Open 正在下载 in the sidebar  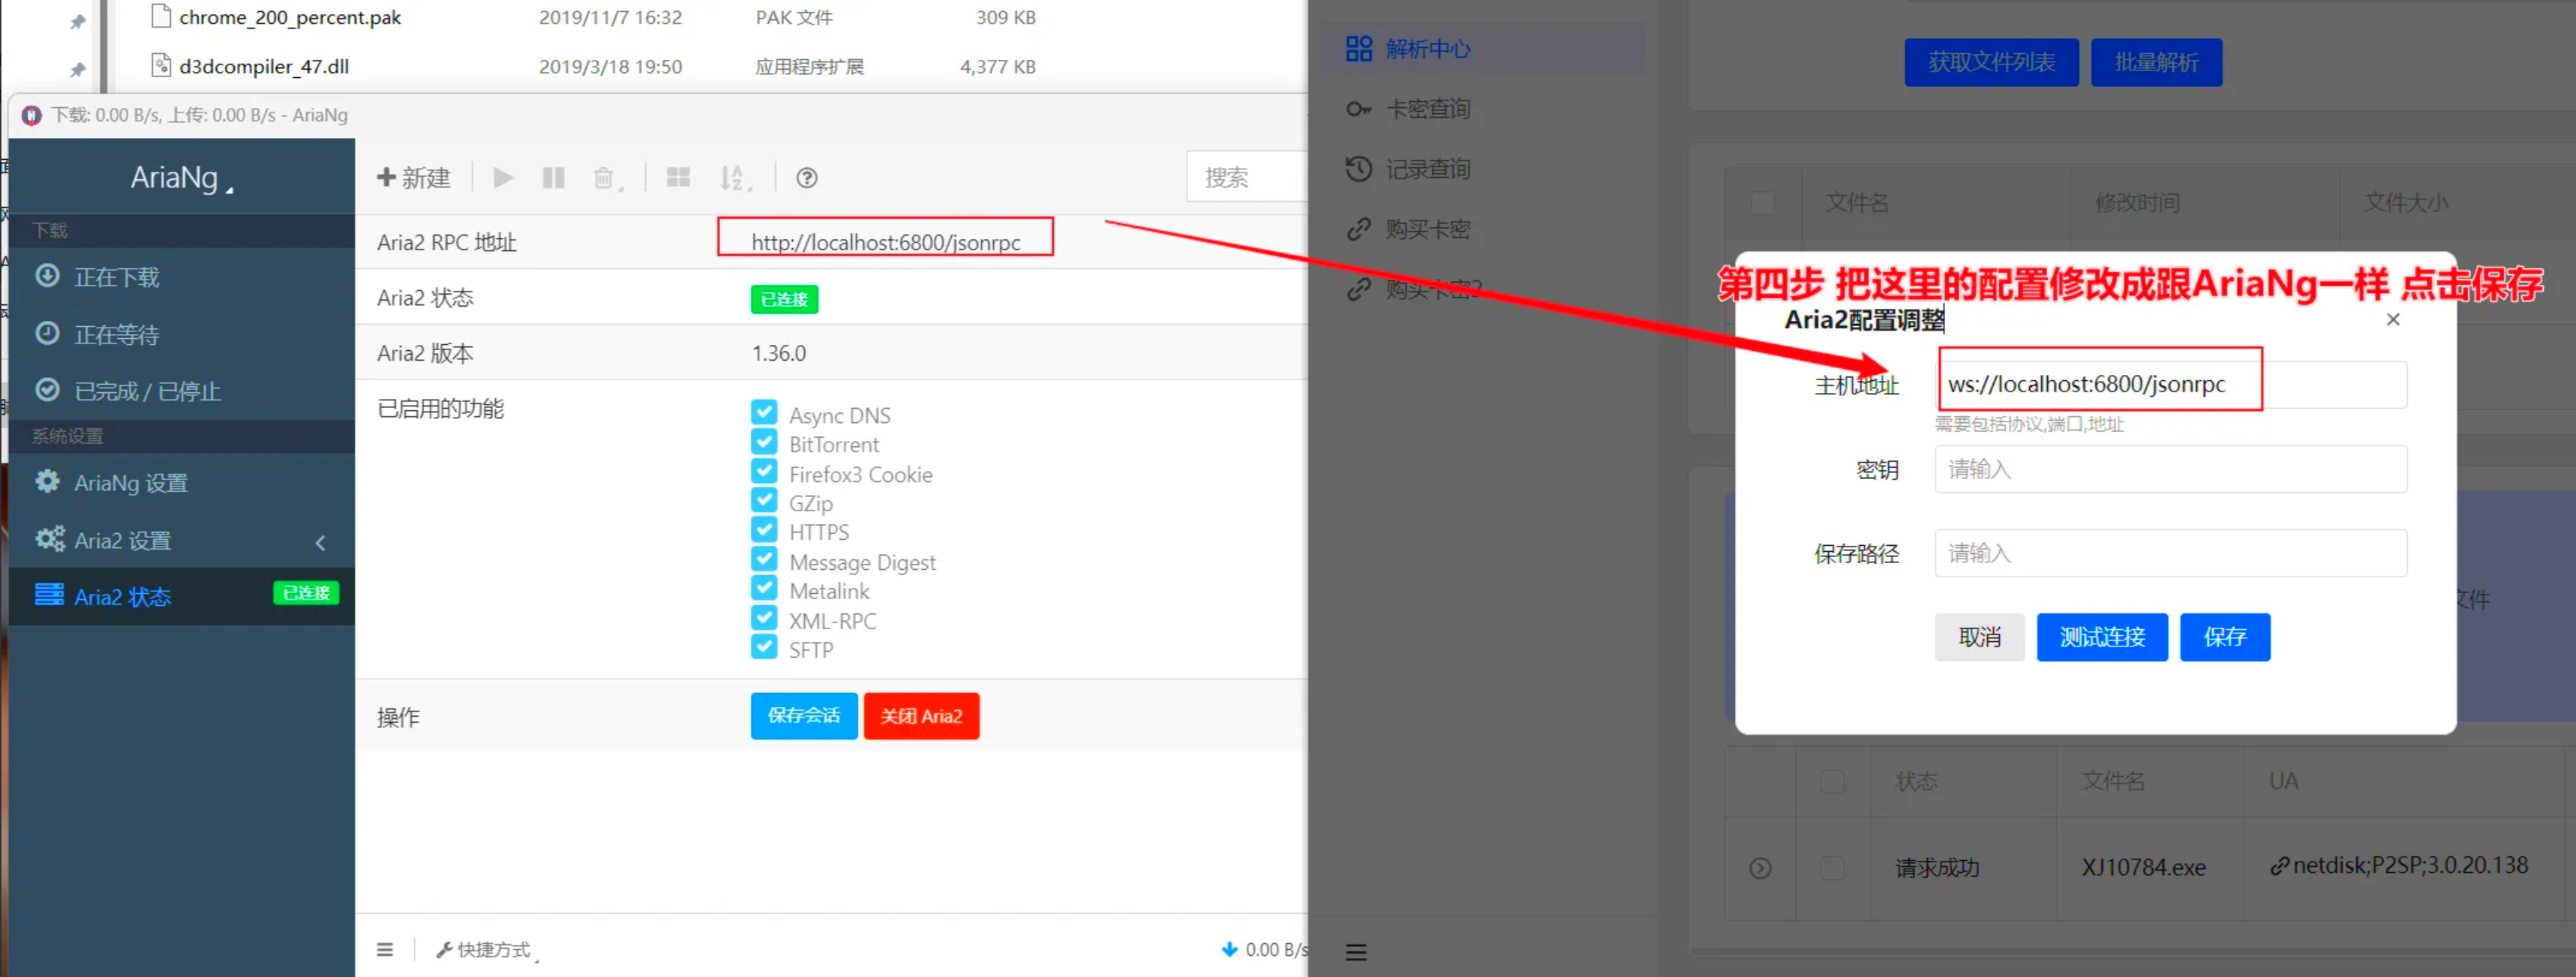(116, 277)
